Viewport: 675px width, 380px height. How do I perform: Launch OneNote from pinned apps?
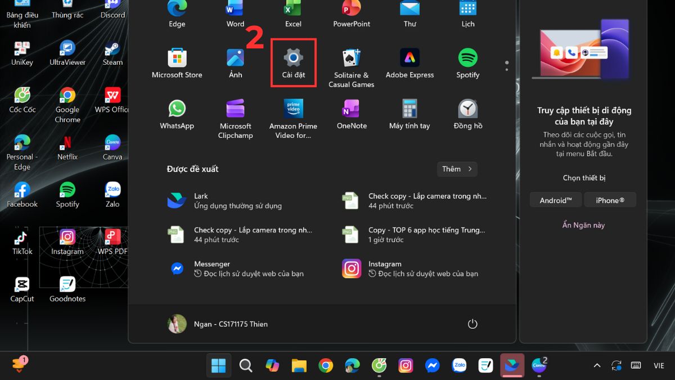tap(352, 115)
